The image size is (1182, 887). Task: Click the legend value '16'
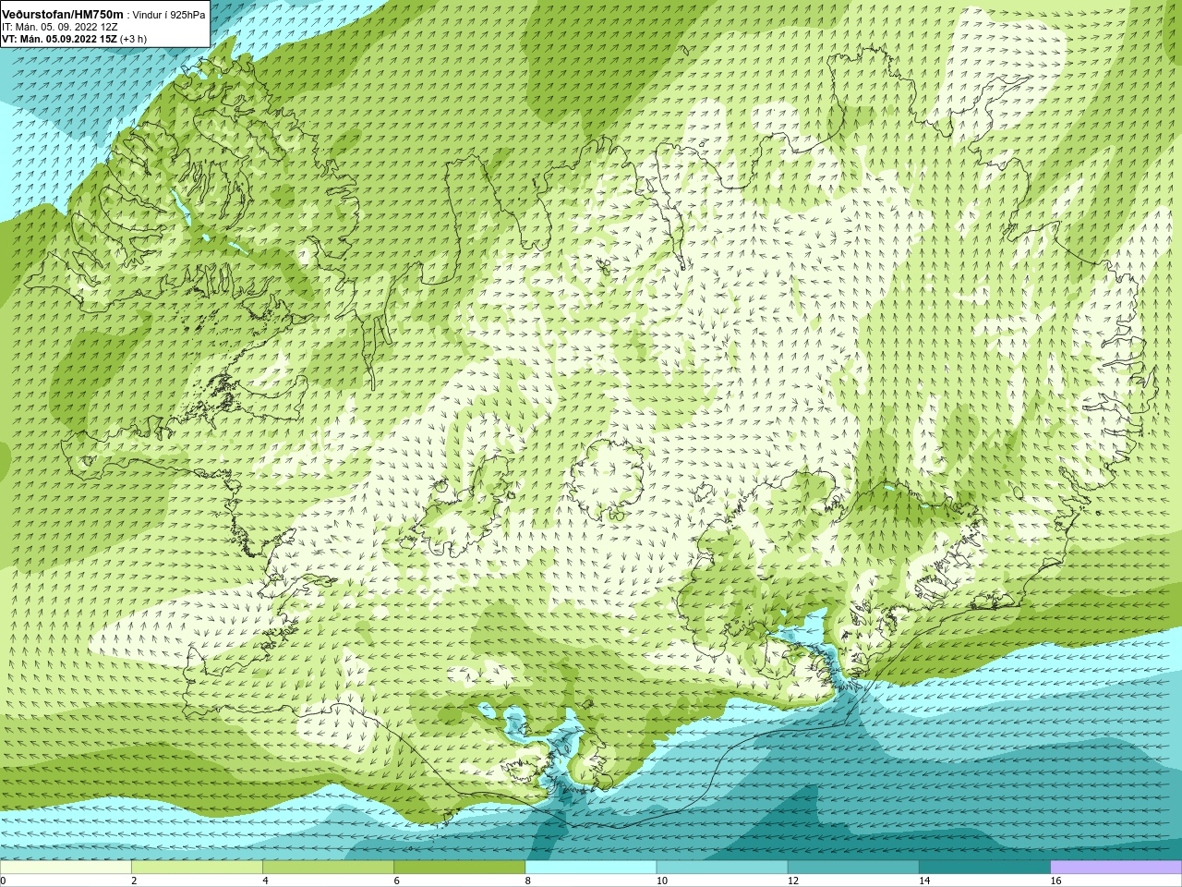[1055, 881]
